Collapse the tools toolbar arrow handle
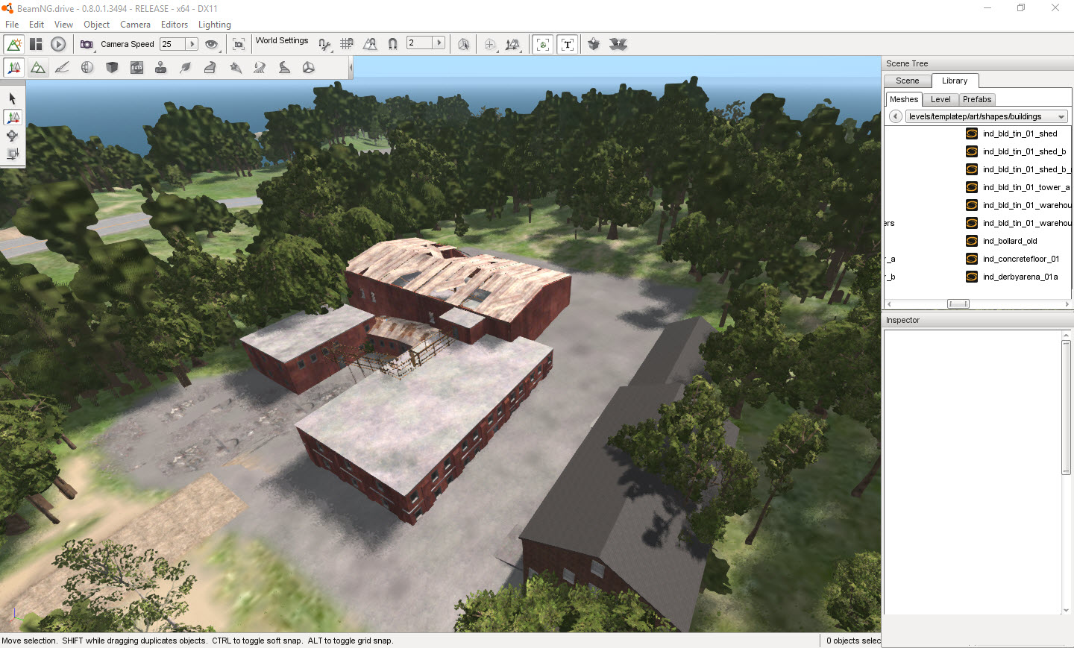The height and width of the screenshot is (648, 1074). pos(351,68)
